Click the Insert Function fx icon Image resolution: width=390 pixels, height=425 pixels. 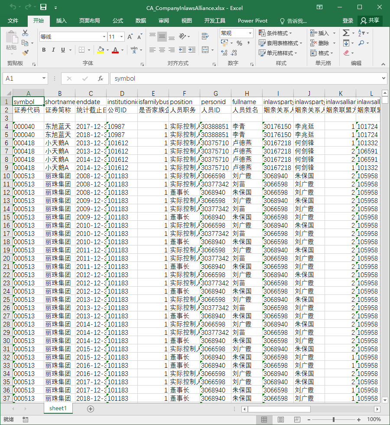(100, 78)
